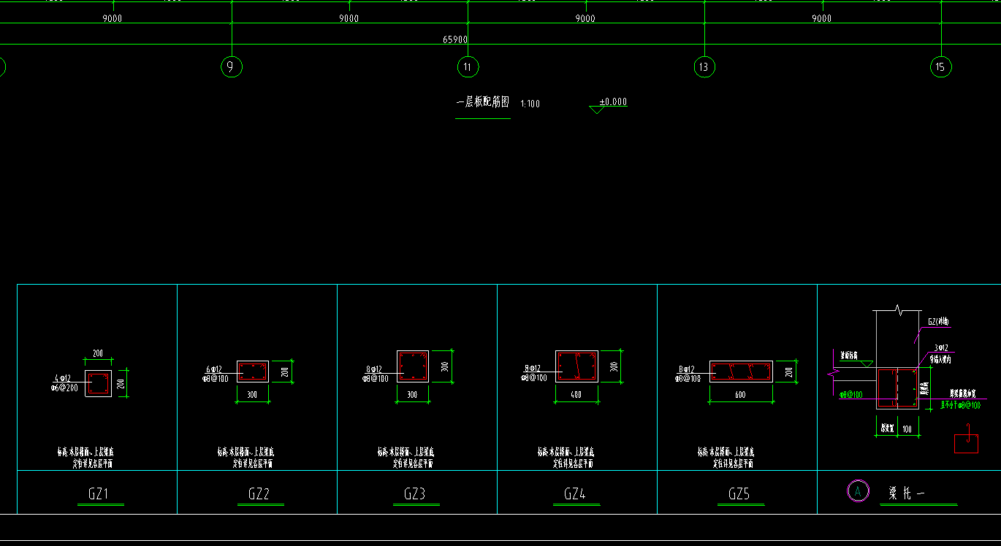Click the 8Φ12 rebar annotation of GZ3

pos(374,370)
